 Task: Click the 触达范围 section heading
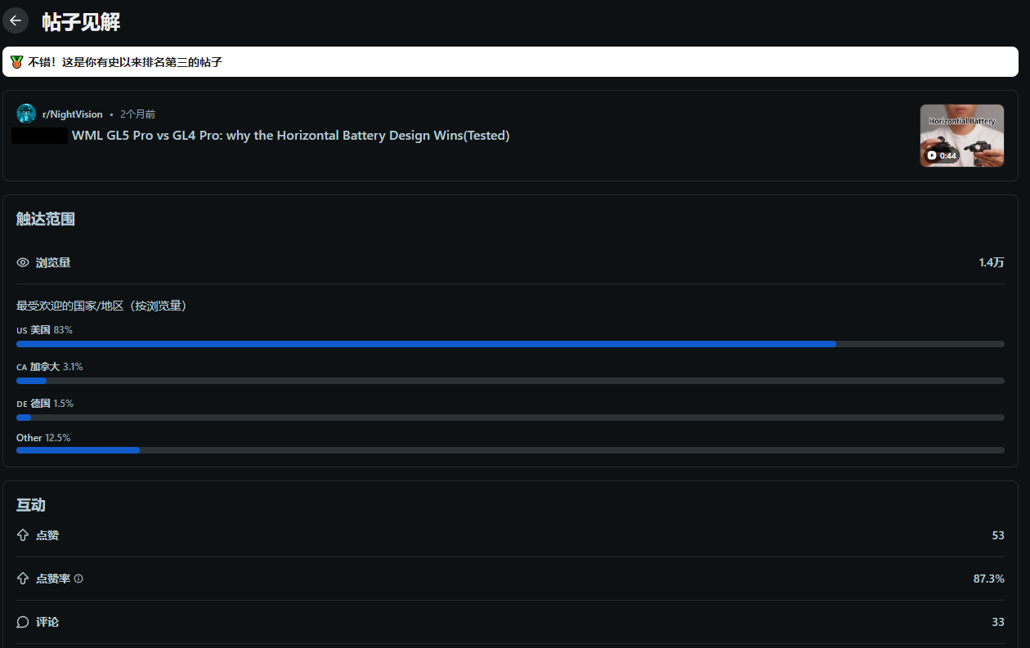tap(46, 219)
